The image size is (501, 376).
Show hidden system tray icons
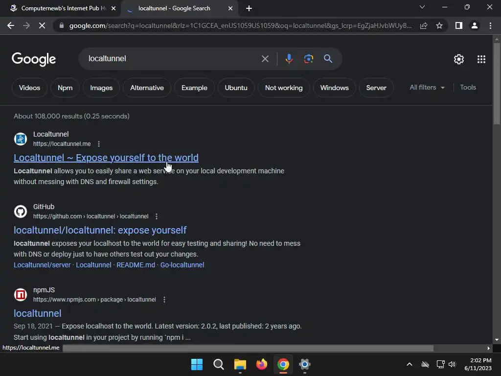click(410, 364)
